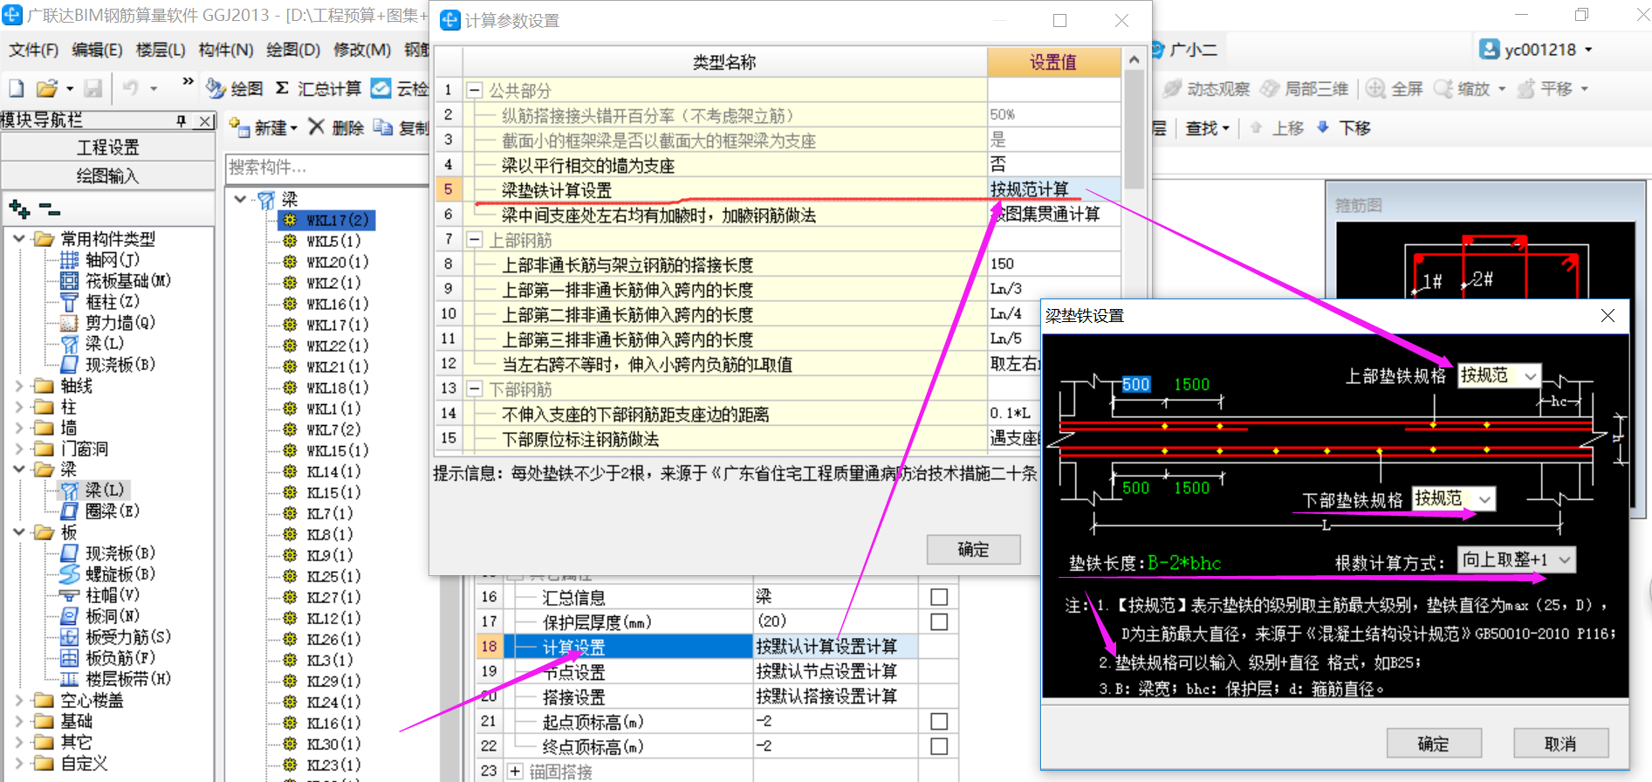This screenshot has height=782, width=1652.
Task: Select 剪力墙(Q) tree item
Action: coord(108,323)
